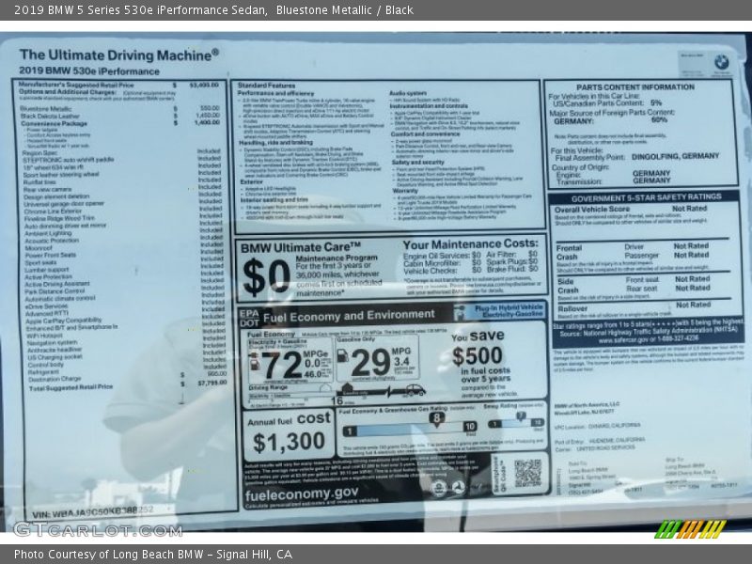The image size is (752, 564).
Task: Click the greenhouse gas rating marker 8
Action: (436, 416)
